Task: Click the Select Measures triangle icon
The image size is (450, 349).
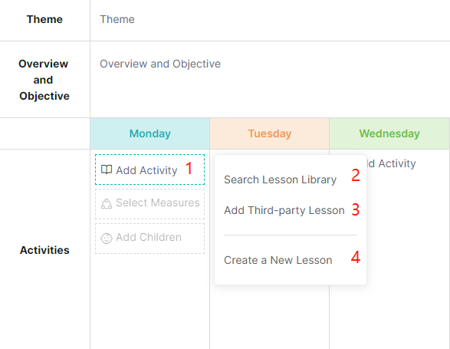Action: [107, 204]
